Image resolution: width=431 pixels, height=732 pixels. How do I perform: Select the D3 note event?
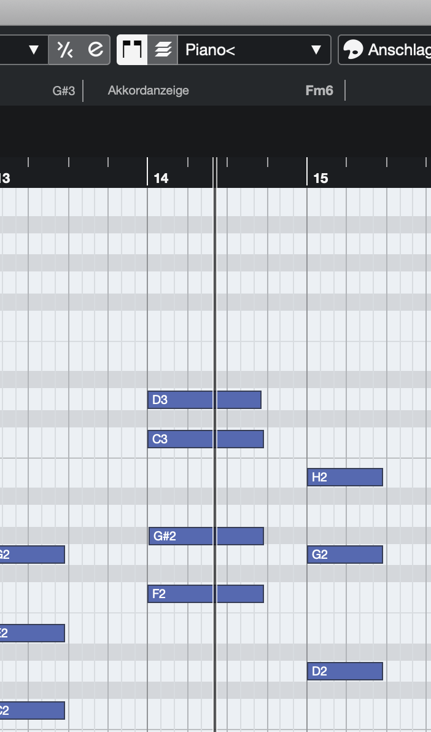[x=204, y=400]
